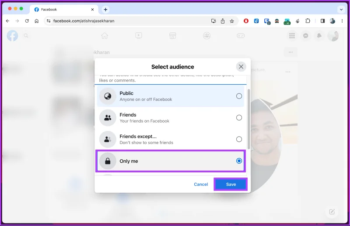The image size is (350, 226).
Task: Open the extension with 1.00 badge
Action: click(287, 21)
